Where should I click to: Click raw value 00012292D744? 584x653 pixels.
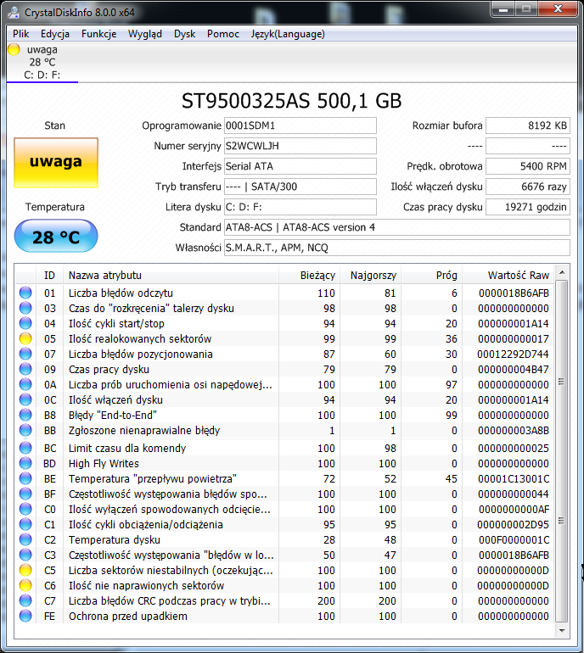pyautogui.click(x=514, y=354)
